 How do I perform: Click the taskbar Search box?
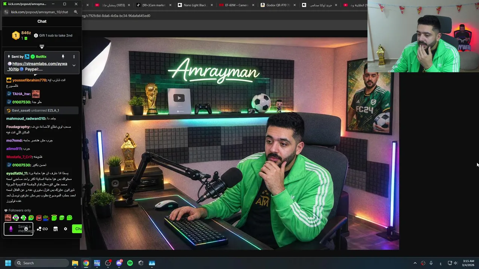point(41,263)
